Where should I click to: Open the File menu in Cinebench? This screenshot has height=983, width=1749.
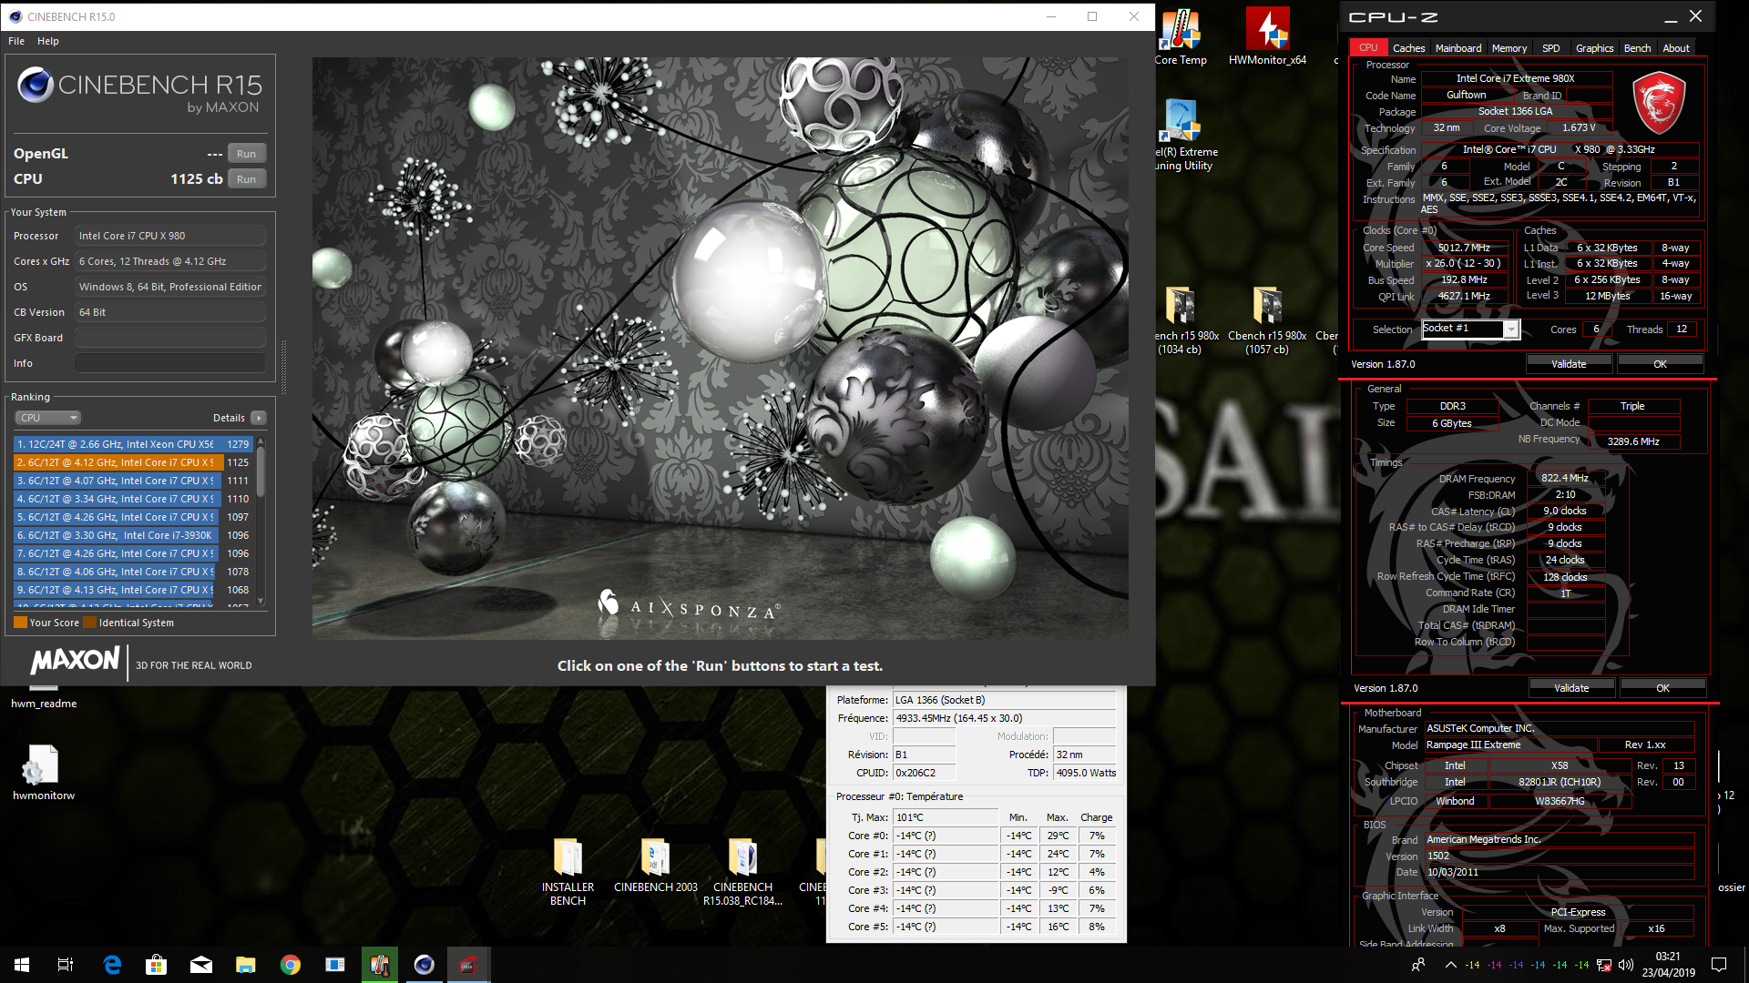16,41
